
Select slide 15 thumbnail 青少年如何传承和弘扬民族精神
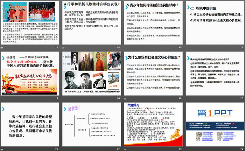(x=153, y=23)
